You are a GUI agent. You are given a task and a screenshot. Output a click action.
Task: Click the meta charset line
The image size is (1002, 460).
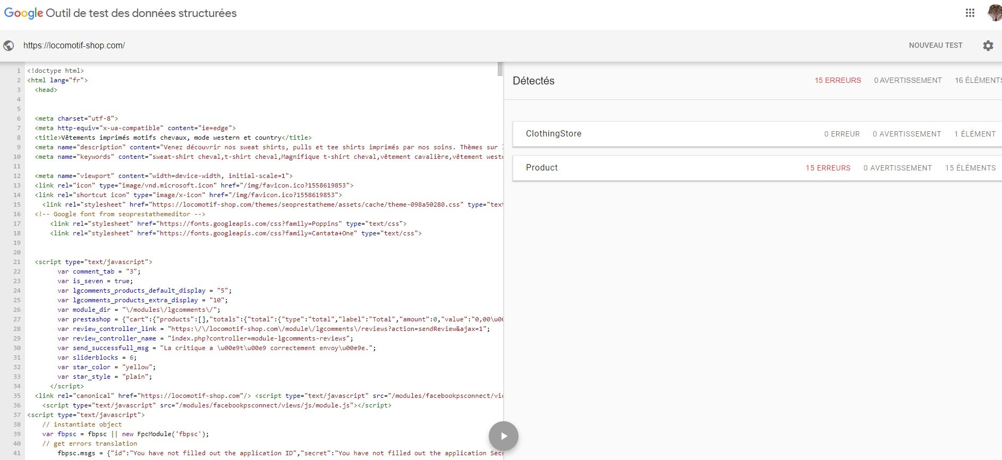tap(77, 118)
